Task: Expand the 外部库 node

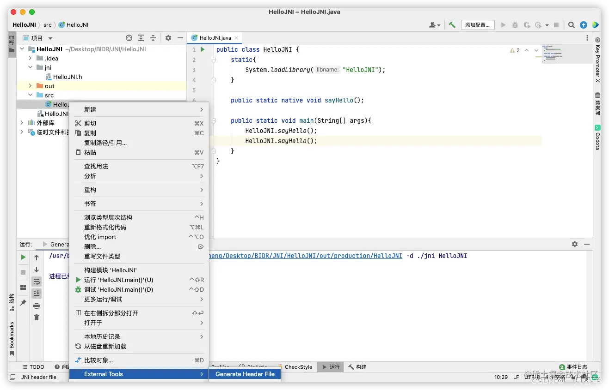Action: tap(22, 123)
